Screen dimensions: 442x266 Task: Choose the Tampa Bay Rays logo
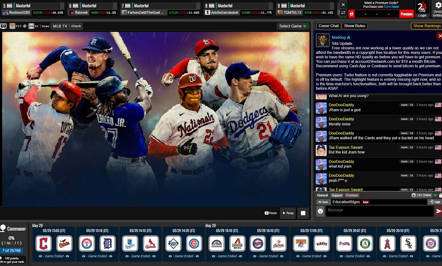[173, 244]
